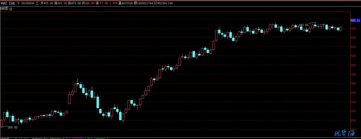
Task: Click the 400 level on price axis
Action: pos(353,65)
